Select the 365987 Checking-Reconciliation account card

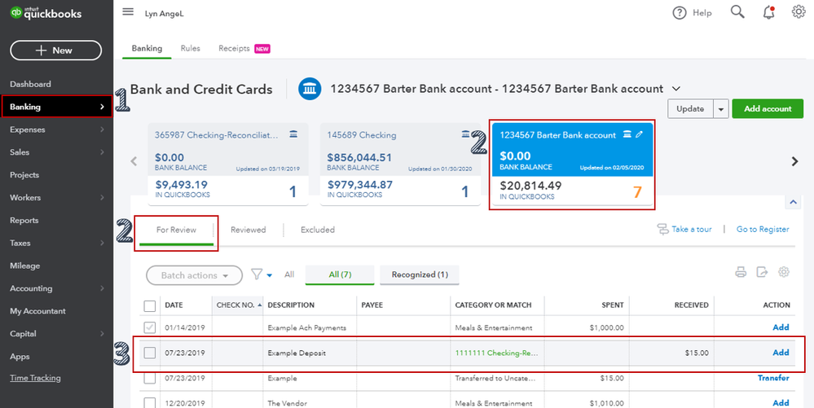(228, 164)
